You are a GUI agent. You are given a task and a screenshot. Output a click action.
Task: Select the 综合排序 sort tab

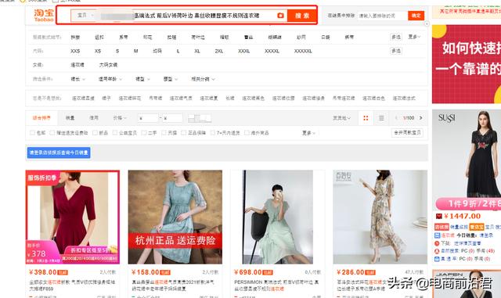pos(41,118)
